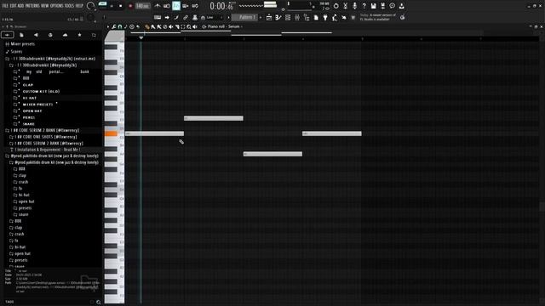
Task: Open the EDIT menu
Action: click(14, 6)
